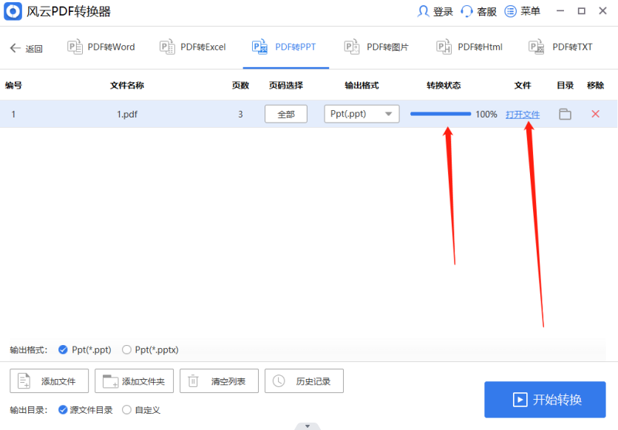Click the 返回 back arrow
This screenshot has width=618, height=430.
click(x=15, y=48)
